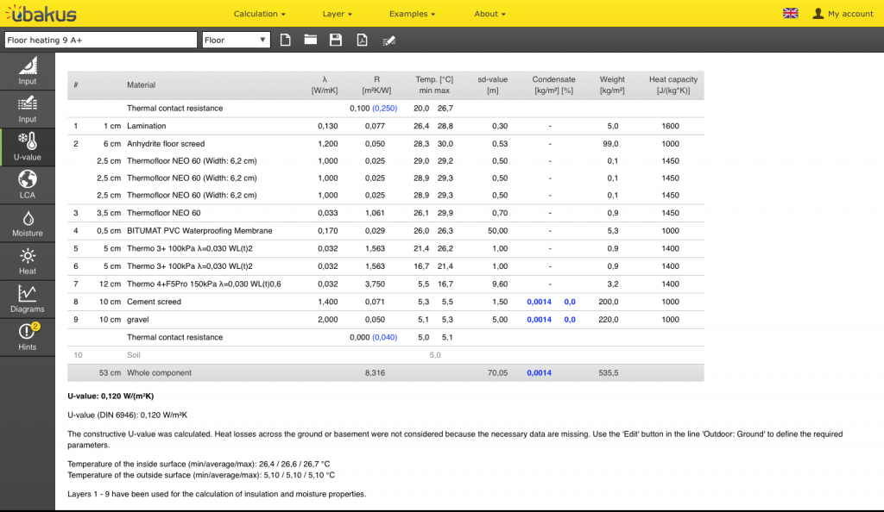Expand the Examples dropdown menu
This screenshot has height=512, width=884.
click(x=412, y=14)
